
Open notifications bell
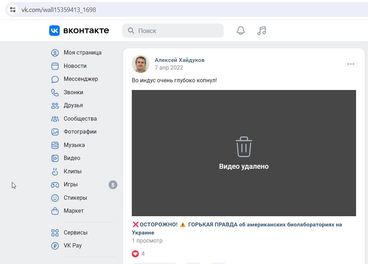[240, 31]
